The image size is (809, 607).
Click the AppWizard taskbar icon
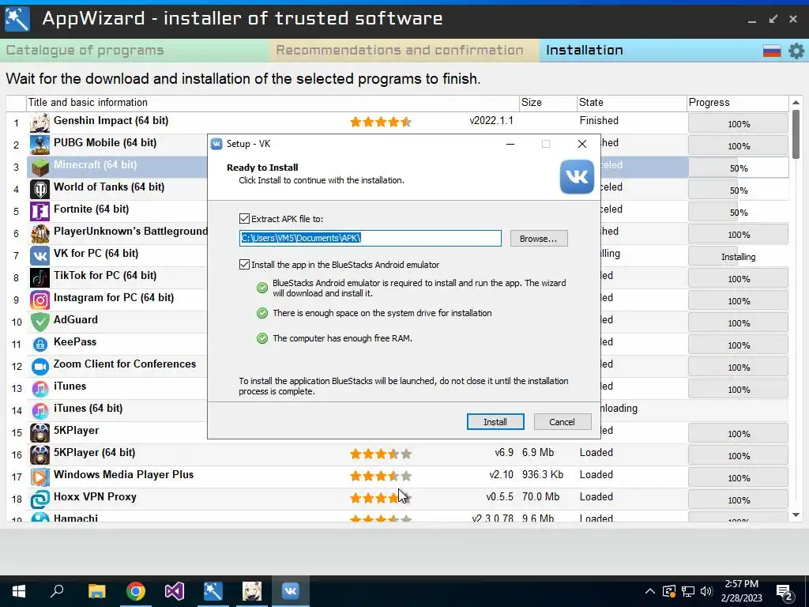(213, 591)
